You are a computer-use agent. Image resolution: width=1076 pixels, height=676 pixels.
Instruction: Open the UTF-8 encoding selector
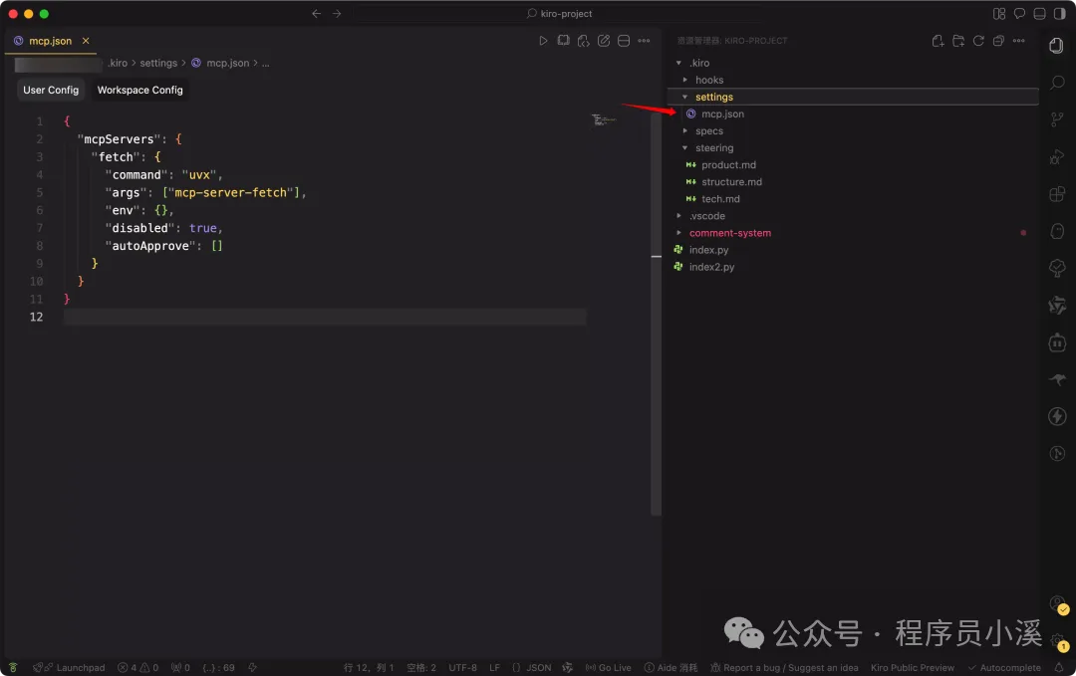tap(462, 667)
